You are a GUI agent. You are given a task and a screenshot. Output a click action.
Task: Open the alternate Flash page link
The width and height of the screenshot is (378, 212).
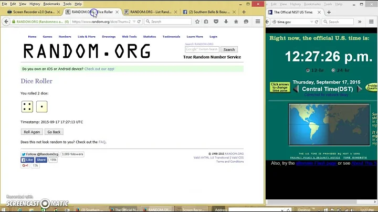(x=316, y=163)
